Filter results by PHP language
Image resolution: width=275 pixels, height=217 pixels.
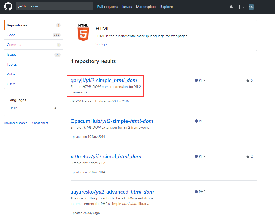click(14, 108)
